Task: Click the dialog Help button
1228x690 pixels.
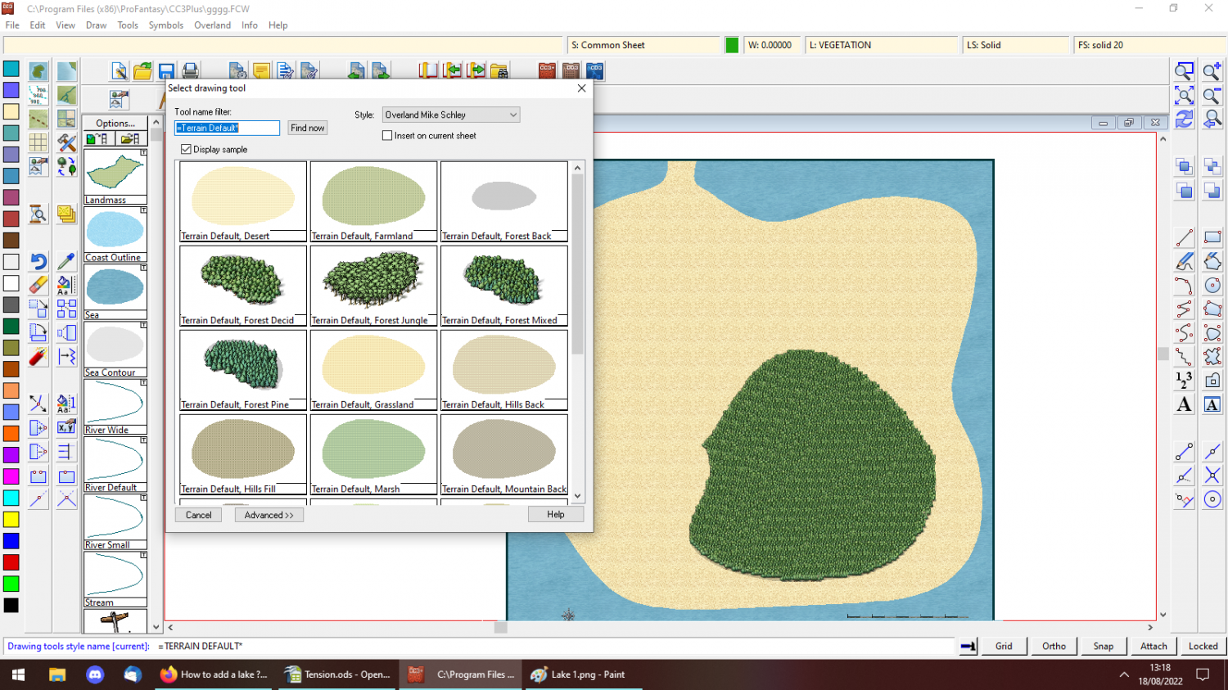Action: click(556, 514)
